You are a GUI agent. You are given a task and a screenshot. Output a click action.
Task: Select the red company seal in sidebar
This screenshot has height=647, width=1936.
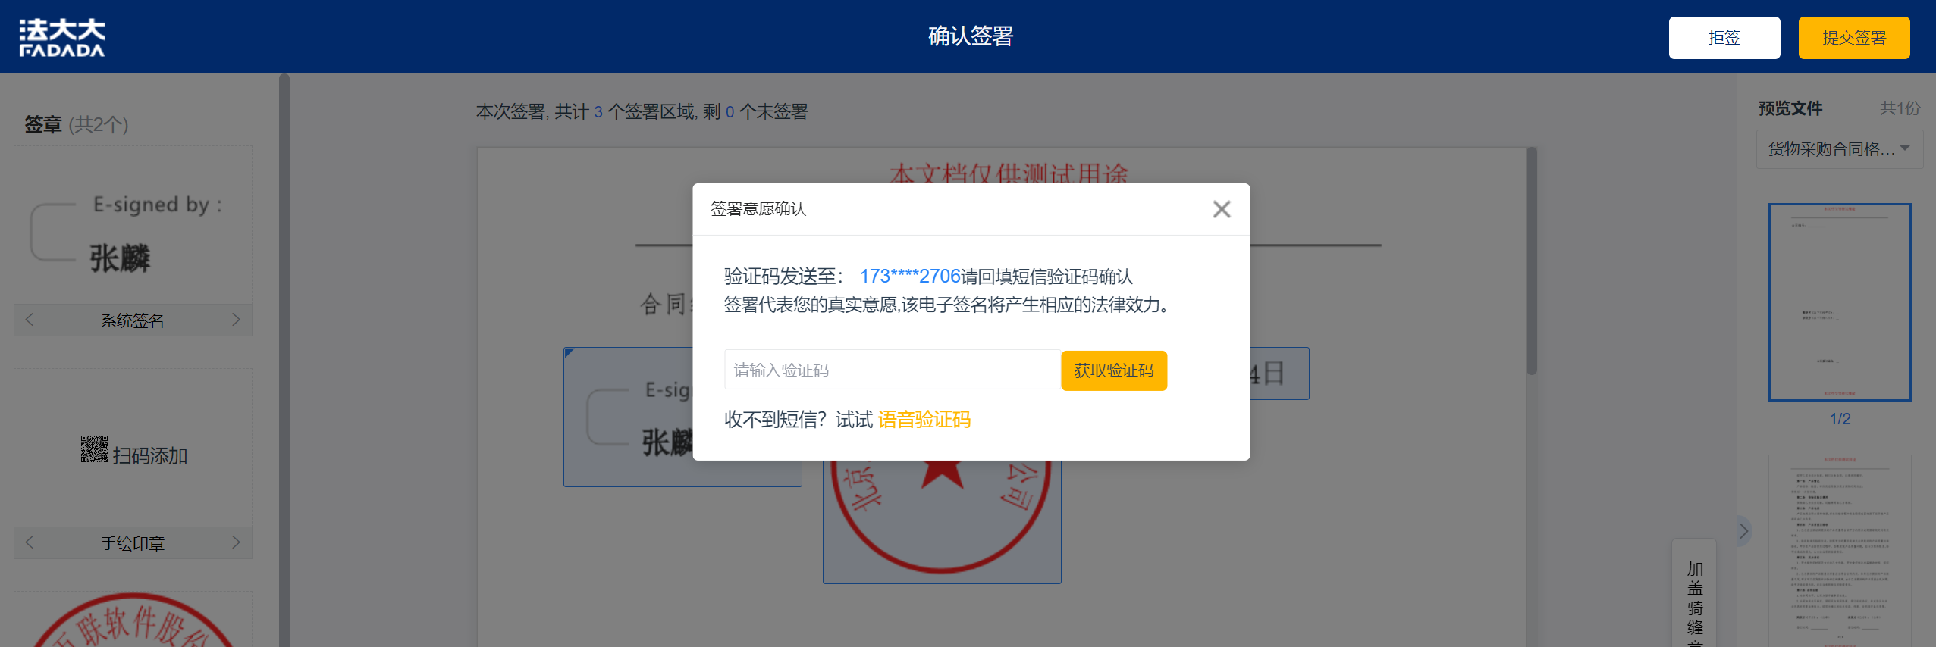pyautogui.click(x=133, y=620)
